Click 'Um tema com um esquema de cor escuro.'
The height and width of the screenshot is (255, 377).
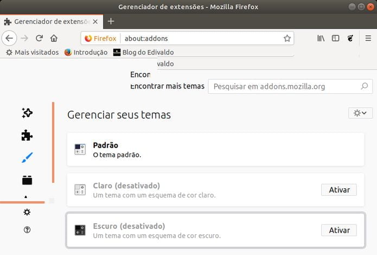(x=157, y=235)
